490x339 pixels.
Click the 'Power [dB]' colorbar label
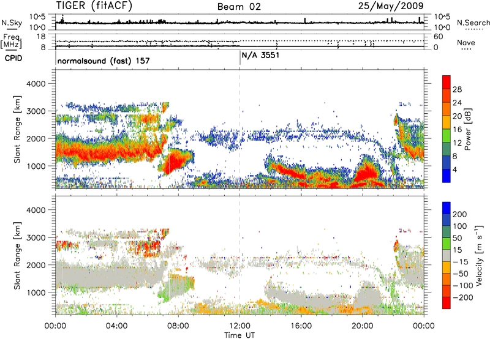(467, 129)
